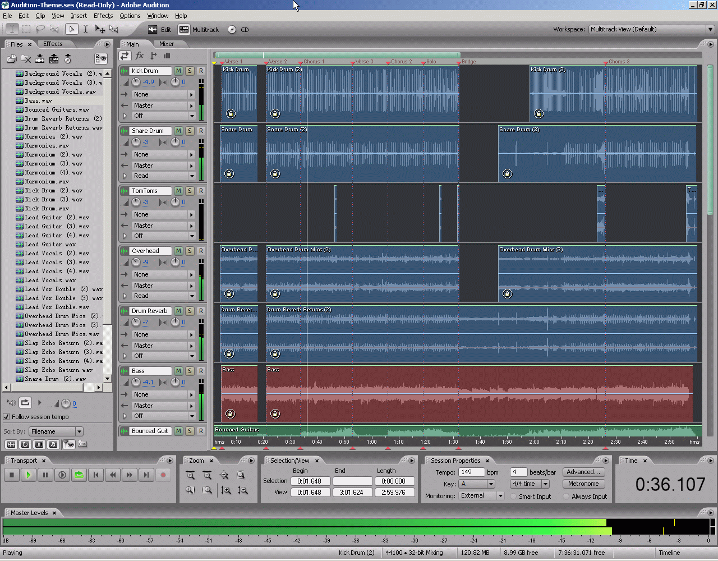The image size is (718, 561).
Task: Select the Move/Copy Clip tool
Action: (100, 29)
